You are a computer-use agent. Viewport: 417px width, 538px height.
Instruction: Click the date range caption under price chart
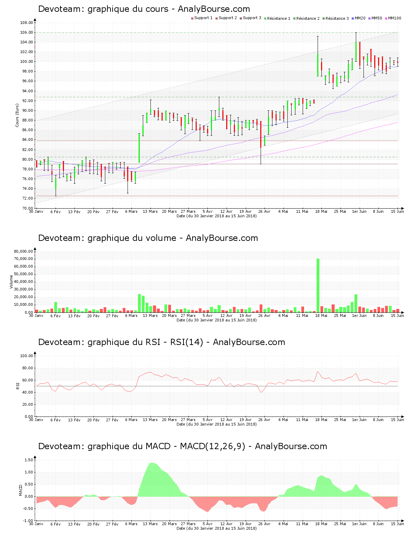click(x=216, y=216)
